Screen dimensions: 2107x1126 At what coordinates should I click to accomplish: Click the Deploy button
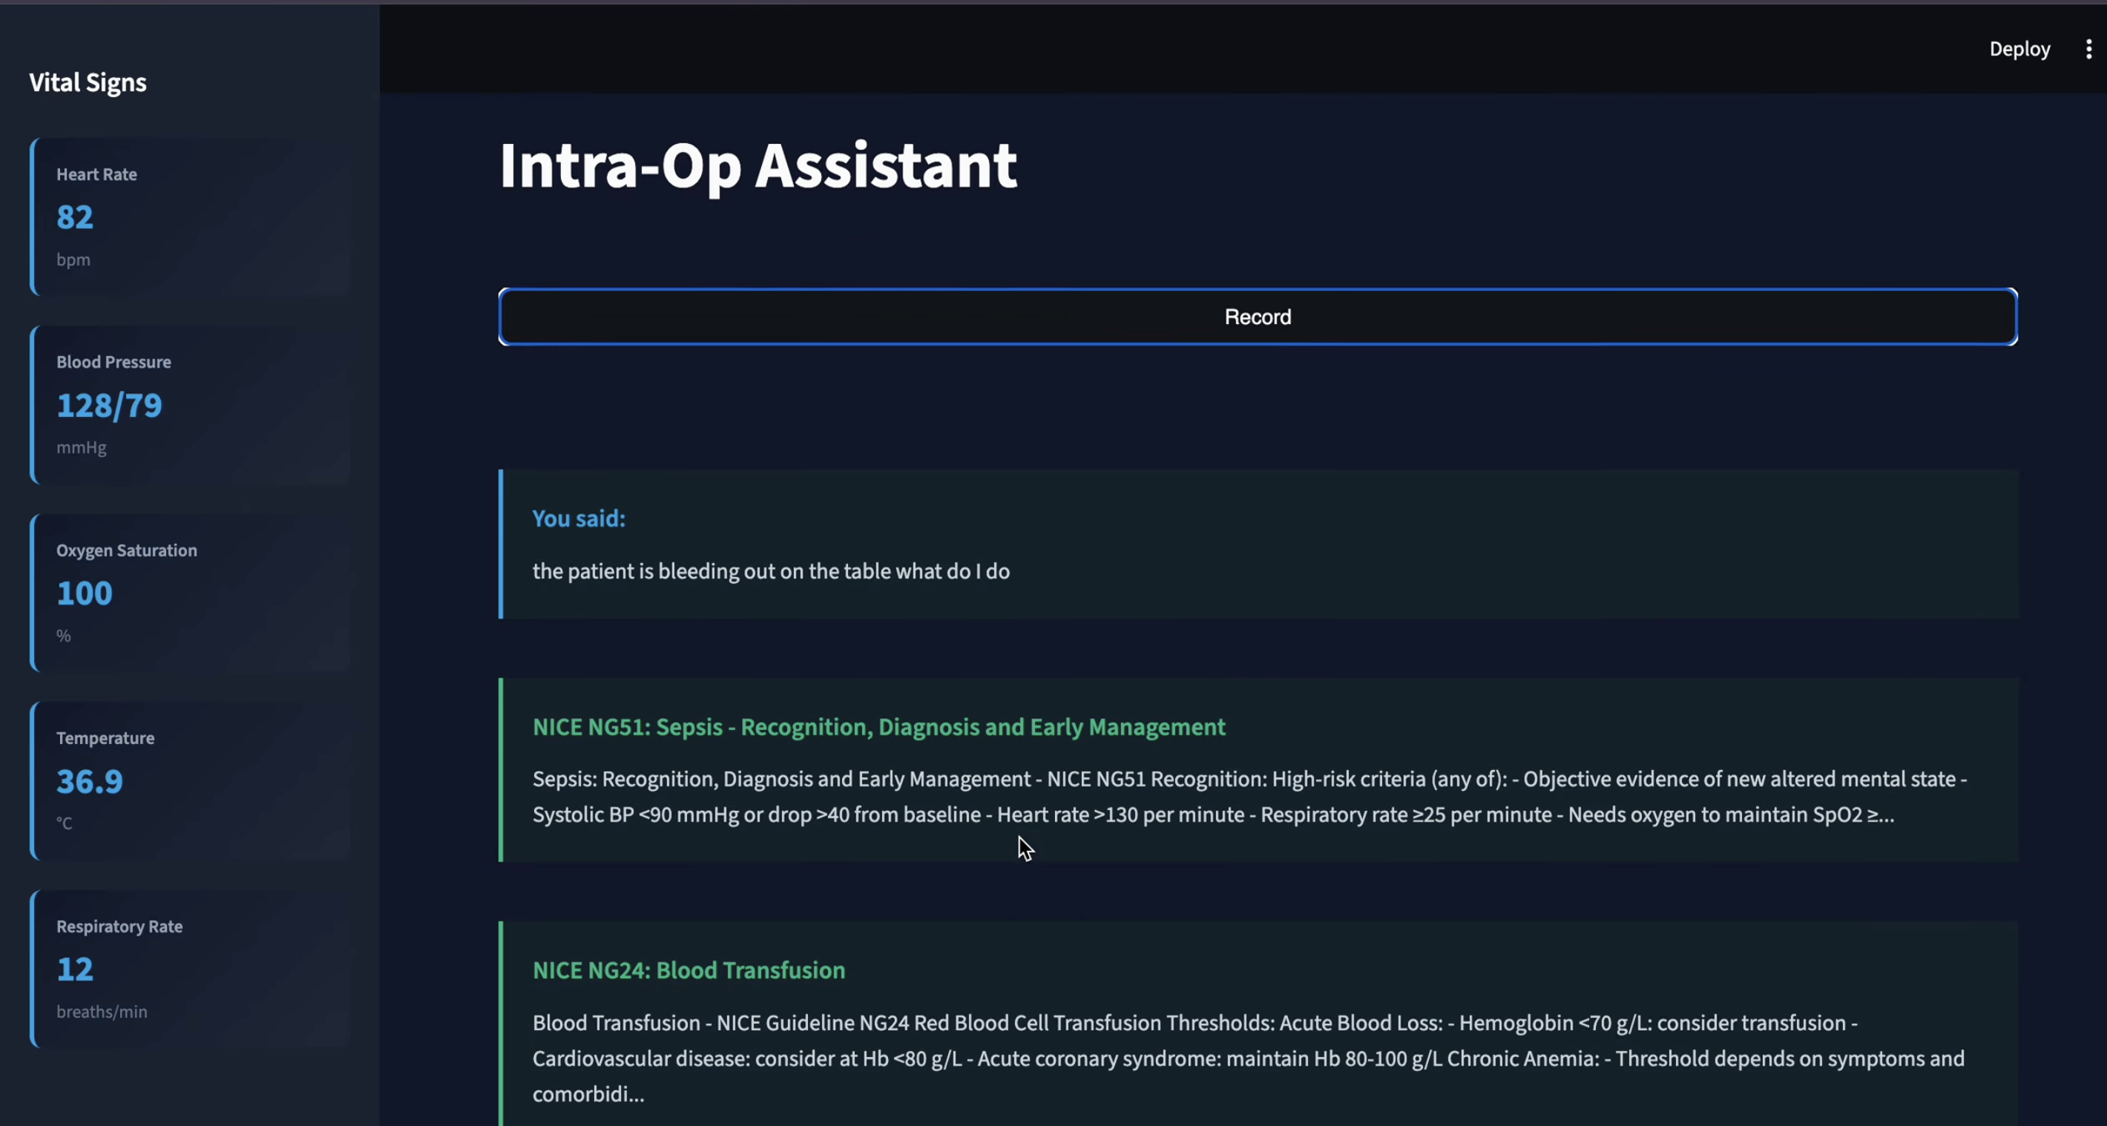(2019, 49)
